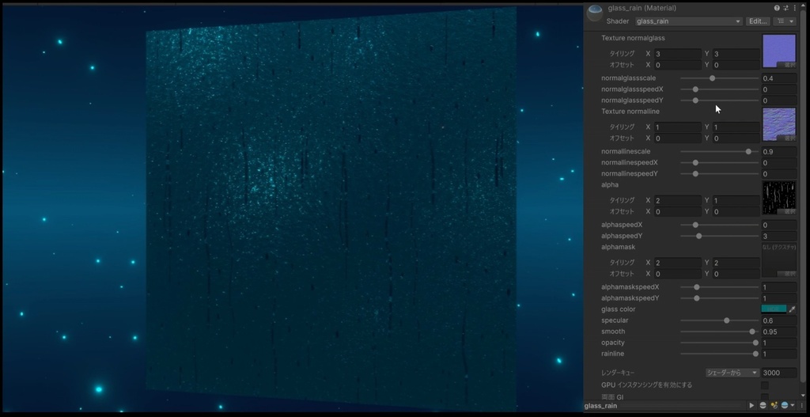Change preview mesh shape icon in preview bar
This screenshot has width=810, height=417.
[763, 406]
